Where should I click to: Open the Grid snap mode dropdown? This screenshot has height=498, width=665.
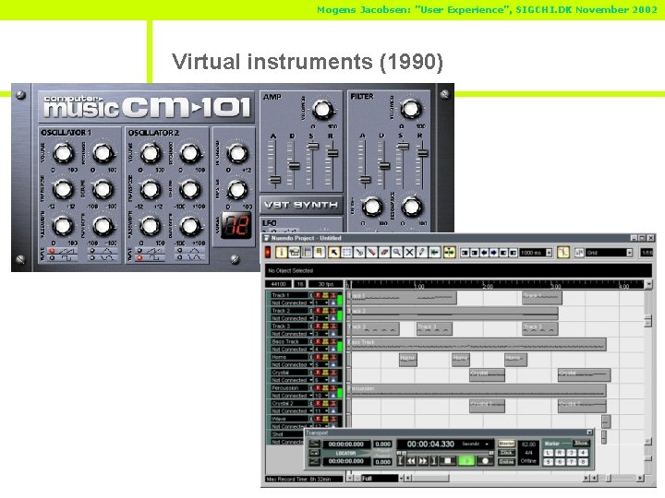pyautogui.click(x=629, y=253)
